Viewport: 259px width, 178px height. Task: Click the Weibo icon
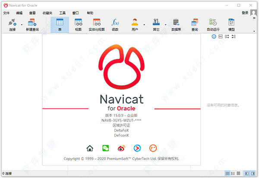point(121,148)
